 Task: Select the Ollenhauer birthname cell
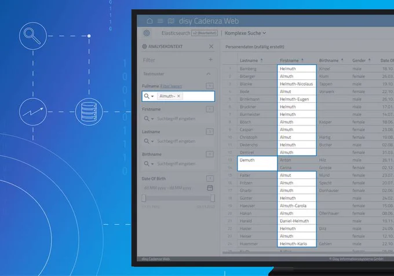click(333, 214)
